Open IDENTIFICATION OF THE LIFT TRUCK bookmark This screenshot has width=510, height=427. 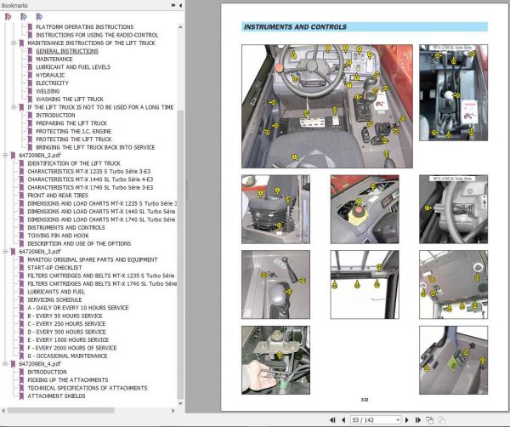pos(74,163)
